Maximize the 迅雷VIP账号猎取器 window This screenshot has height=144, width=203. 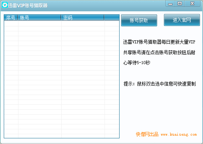tap(180, 3)
